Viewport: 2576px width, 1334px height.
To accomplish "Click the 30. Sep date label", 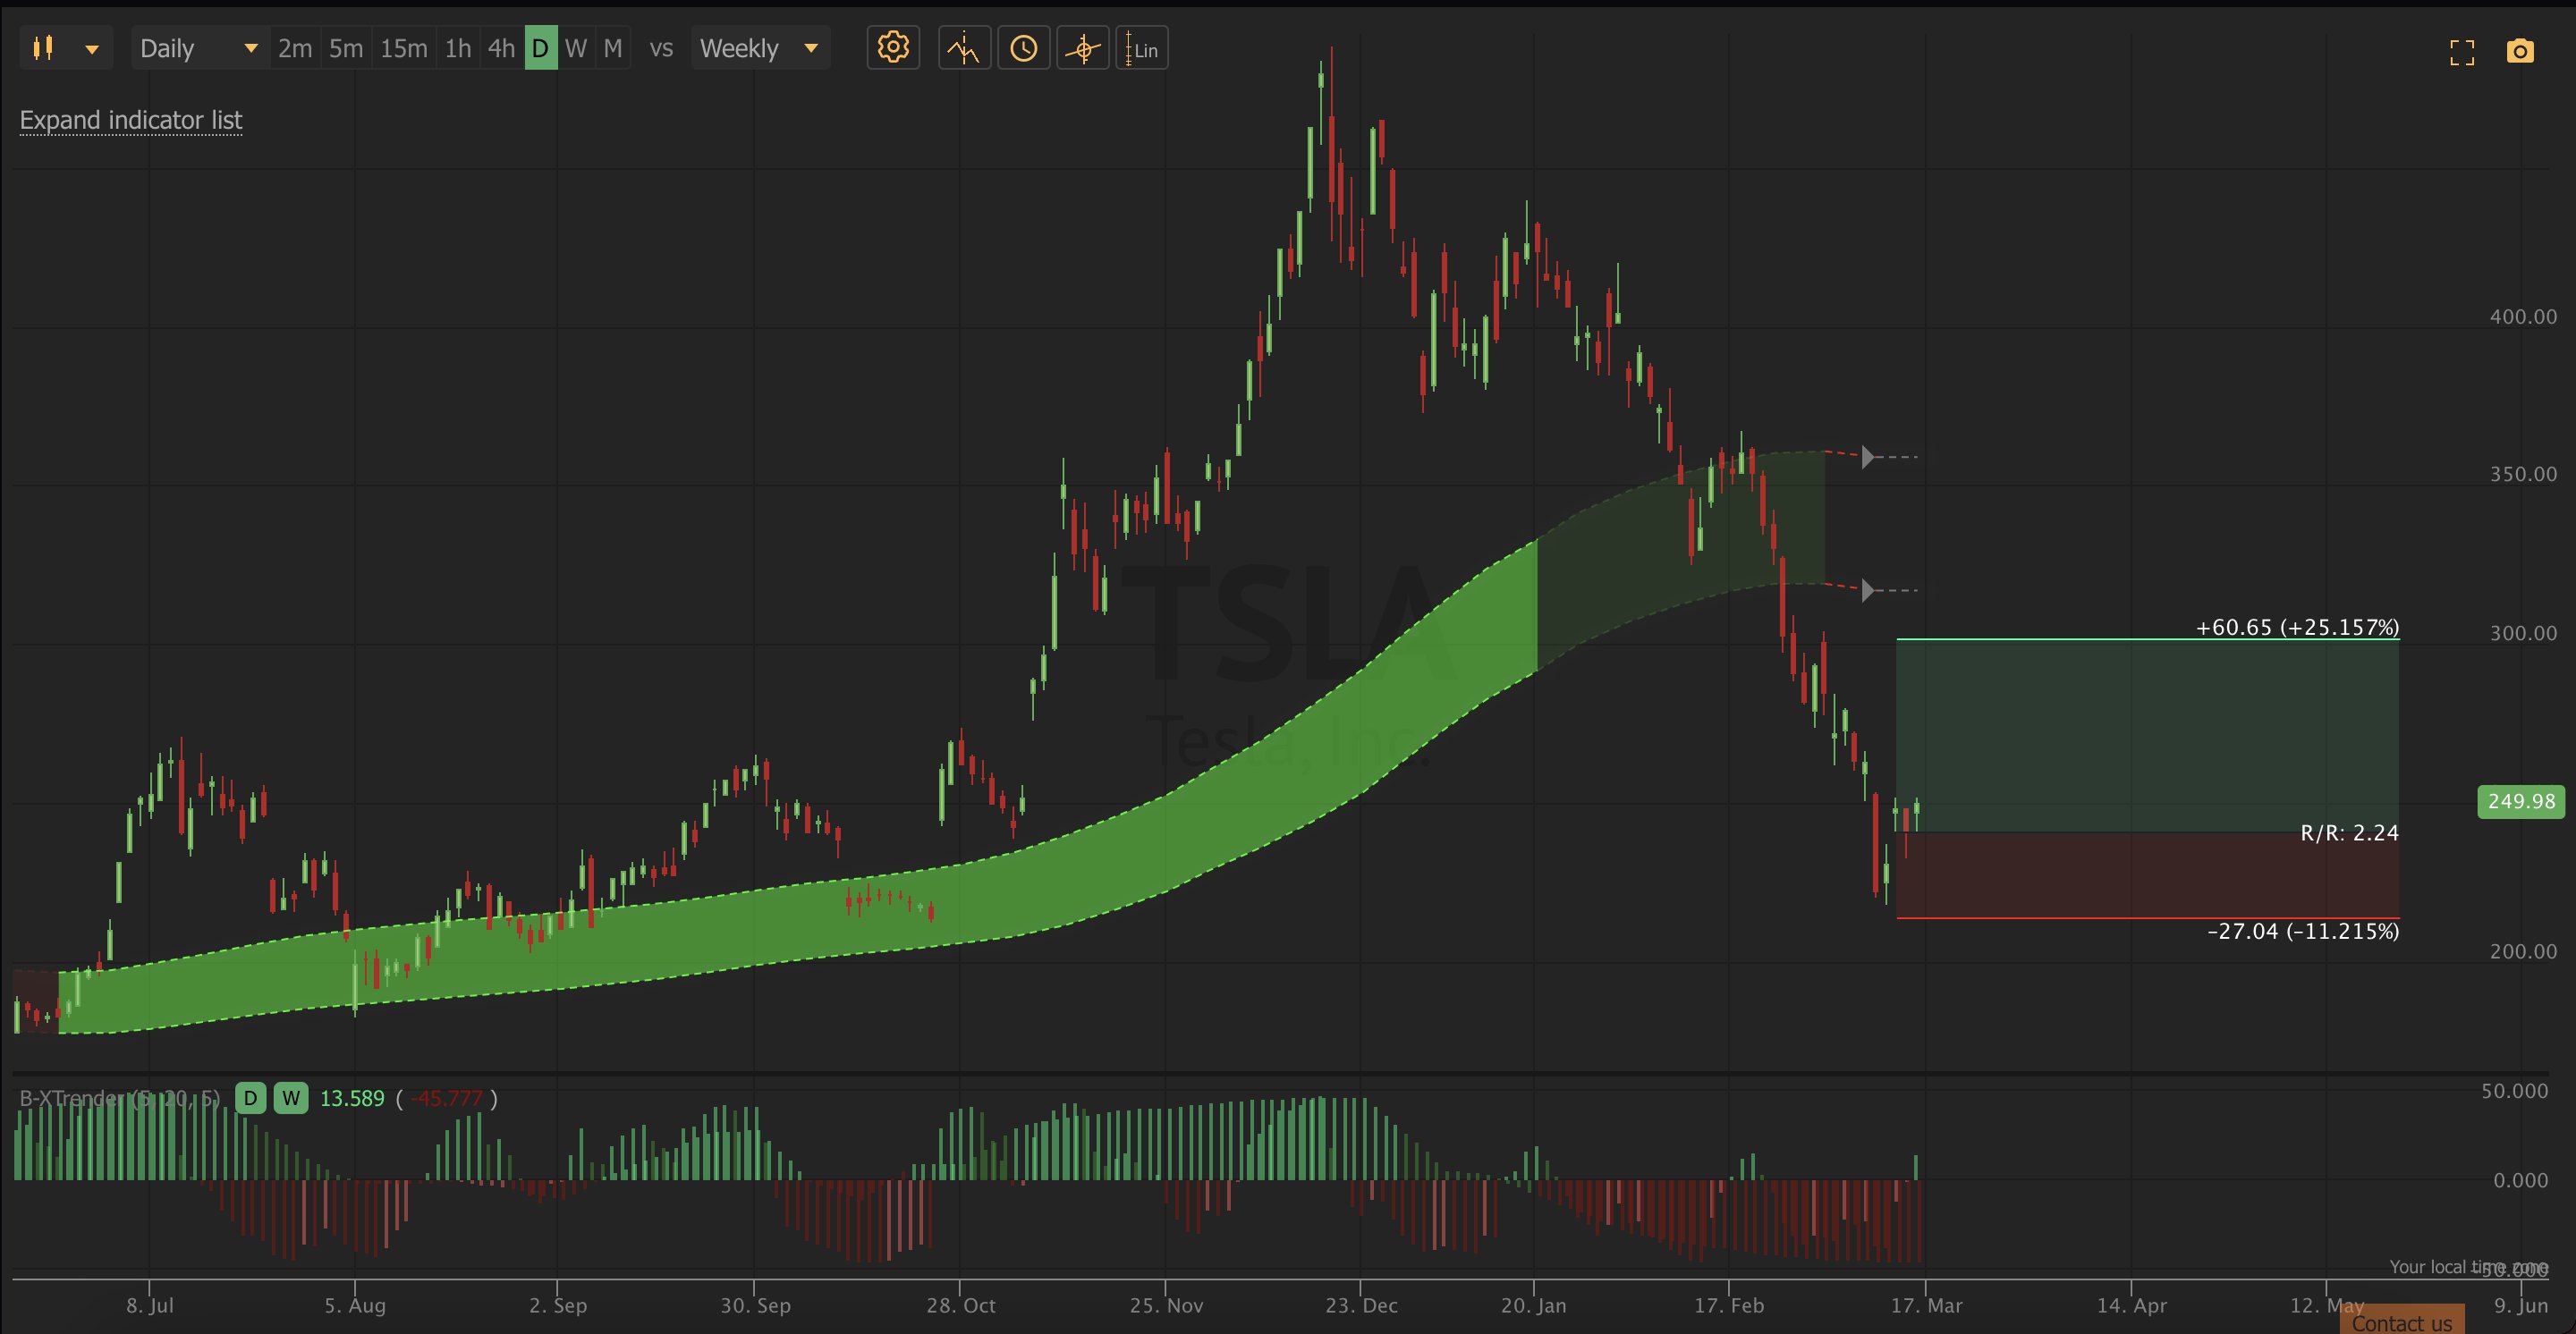I will point(755,1305).
